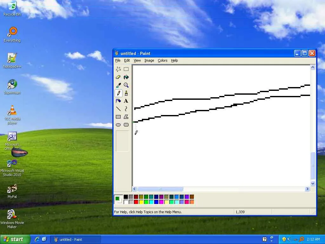The height and width of the screenshot is (244, 325).
Task: Choose the brown swatch in top row
Action: point(192,197)
